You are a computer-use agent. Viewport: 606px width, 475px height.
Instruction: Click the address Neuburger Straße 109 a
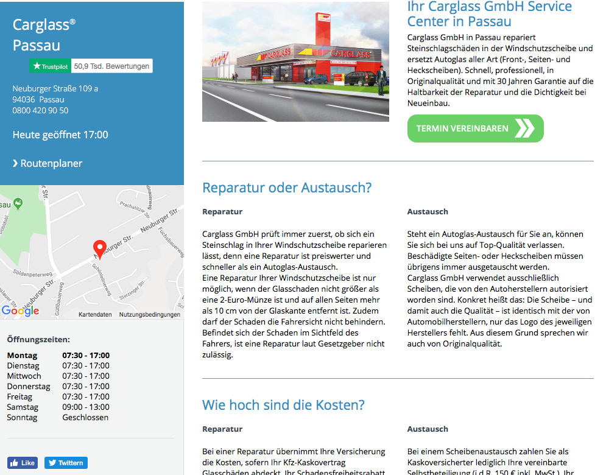[x=55, y=88]
